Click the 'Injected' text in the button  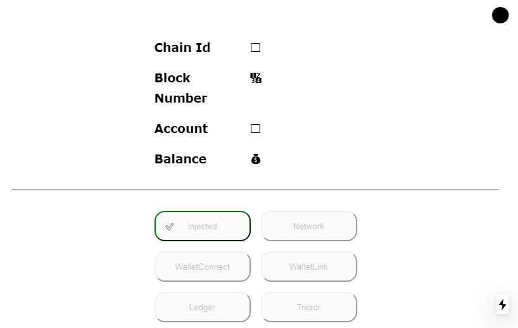tap(203, 227)
